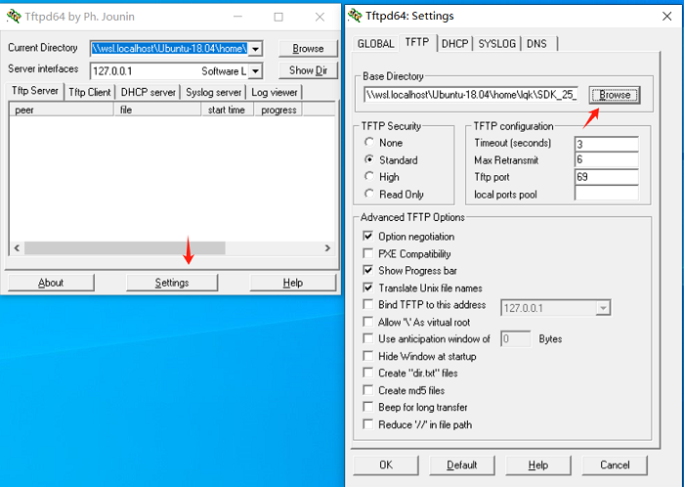The height and width of the screenshot is (487, 684).
Task: Switch to the DNS settings tab
Action: 537,44
